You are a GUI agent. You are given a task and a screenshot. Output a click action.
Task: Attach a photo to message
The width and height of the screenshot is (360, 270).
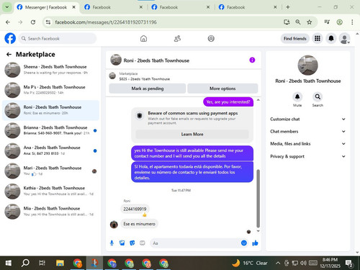[x=122, y=243]
